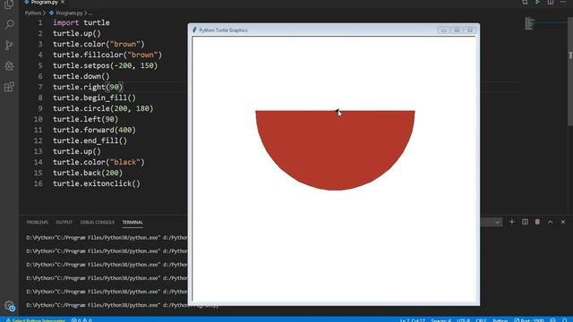Change the UTF-8 file encoding
This screenshot has width=573, height=322.
464,320
